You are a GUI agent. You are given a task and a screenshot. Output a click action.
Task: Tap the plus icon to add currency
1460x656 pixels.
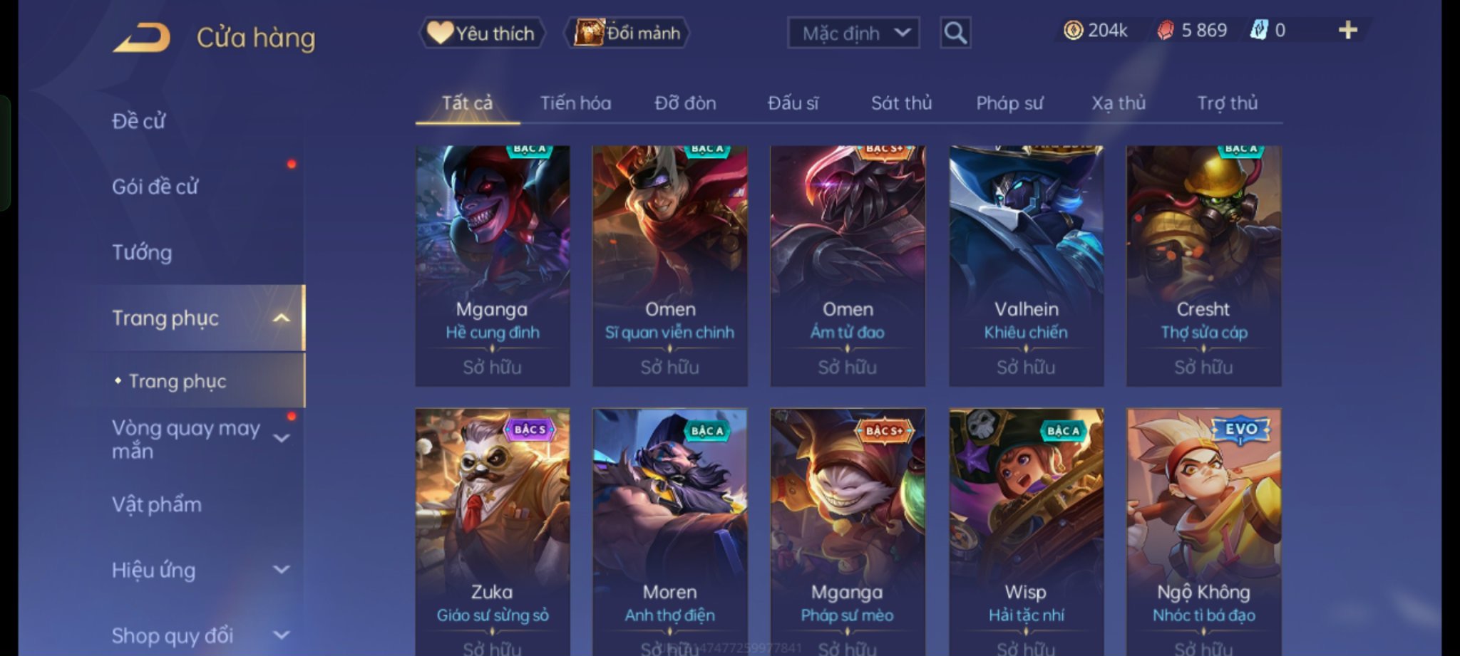pos(1348,30)
